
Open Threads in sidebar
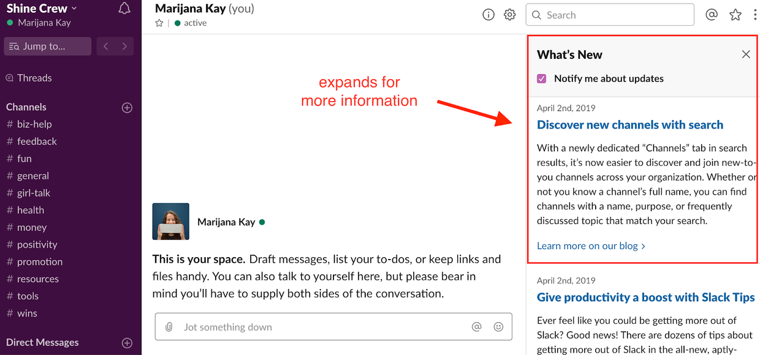pyautogui.click(x=34, y=78)
